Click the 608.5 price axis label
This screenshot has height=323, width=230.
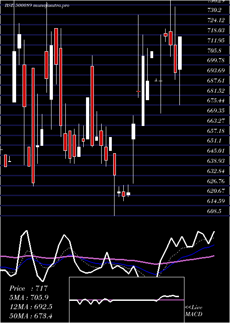pyautogui.click(x=214, y=211)
